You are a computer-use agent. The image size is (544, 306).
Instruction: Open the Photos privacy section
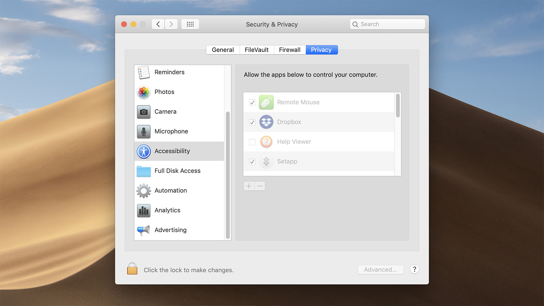143,92
